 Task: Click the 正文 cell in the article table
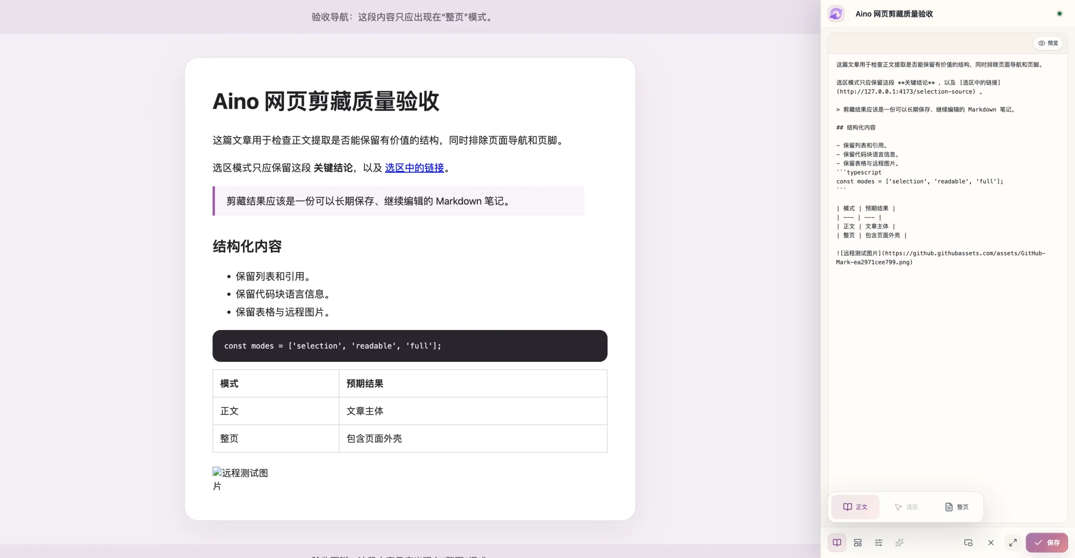(276, 411)
